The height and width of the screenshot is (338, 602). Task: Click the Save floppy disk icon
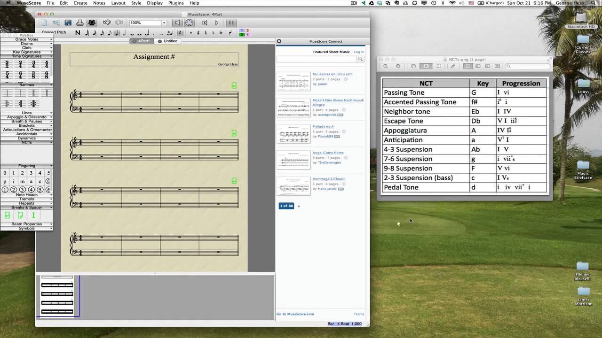click(68, 23)
